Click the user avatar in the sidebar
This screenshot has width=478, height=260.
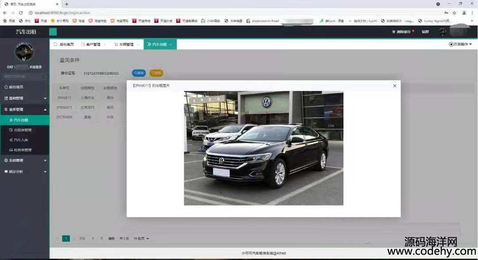[x=24, y=52]
